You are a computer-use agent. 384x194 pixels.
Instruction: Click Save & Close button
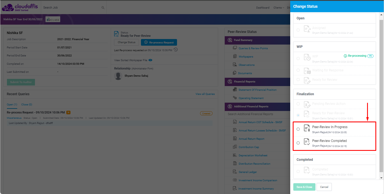pyautogui.click(x=304, y=187)
